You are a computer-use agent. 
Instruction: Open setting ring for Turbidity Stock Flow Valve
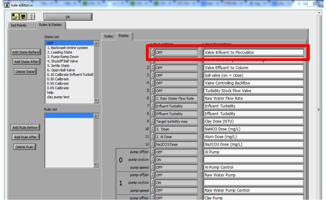(x=176, y=91)
